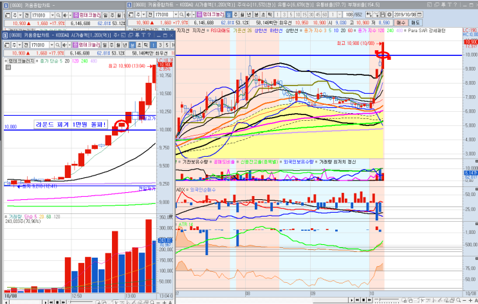Select 주 weekly period in right window
Screen dimensions: 478x304
[235, 15]
